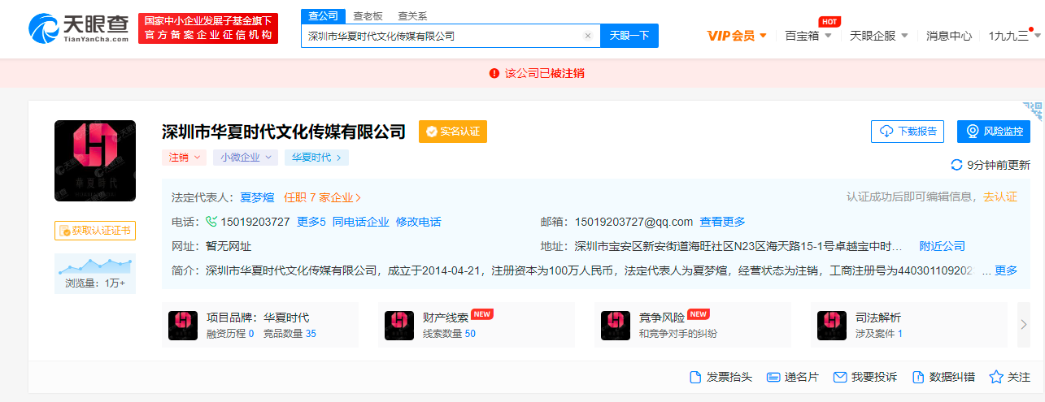Viewport: 1045px width, 402px height.
Task: Open the 百宝箱 dropdown menu
Action: [x=808, y=36]
